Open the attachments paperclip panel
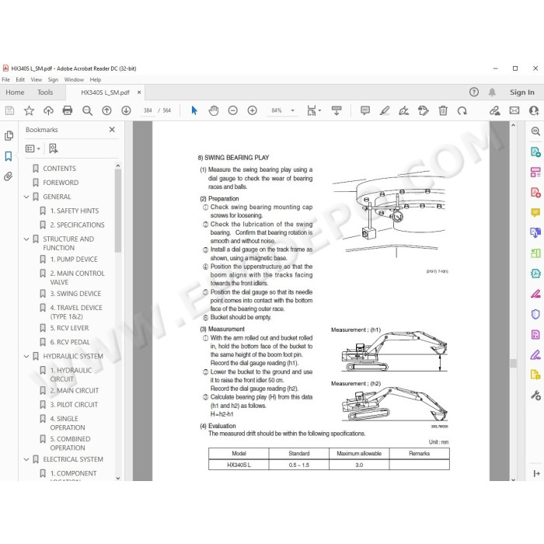 coord(9,176)
